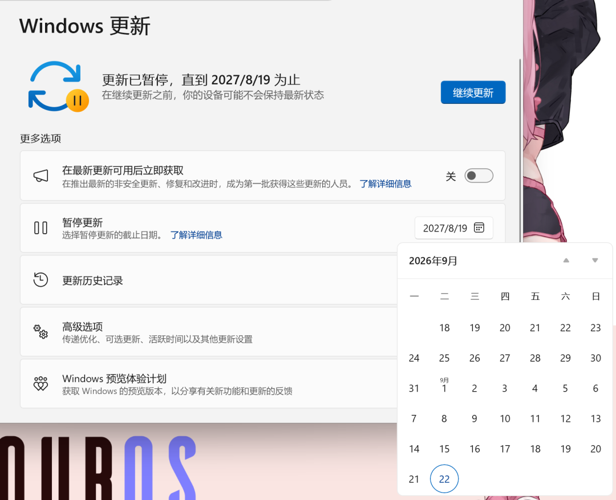This screenshot has height=500, width=616.
Task: Select highlighted date 22 in September
Action: pyautogui.click(x=444, y=479)
